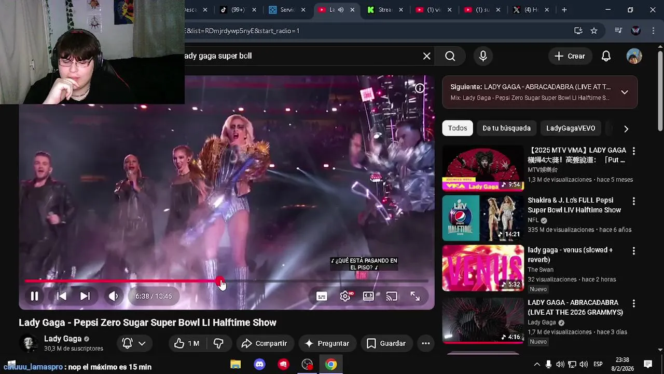Open Lady Gaga channel avatar
This screenshot has height=374, width=664.
[x=29, y=343]
